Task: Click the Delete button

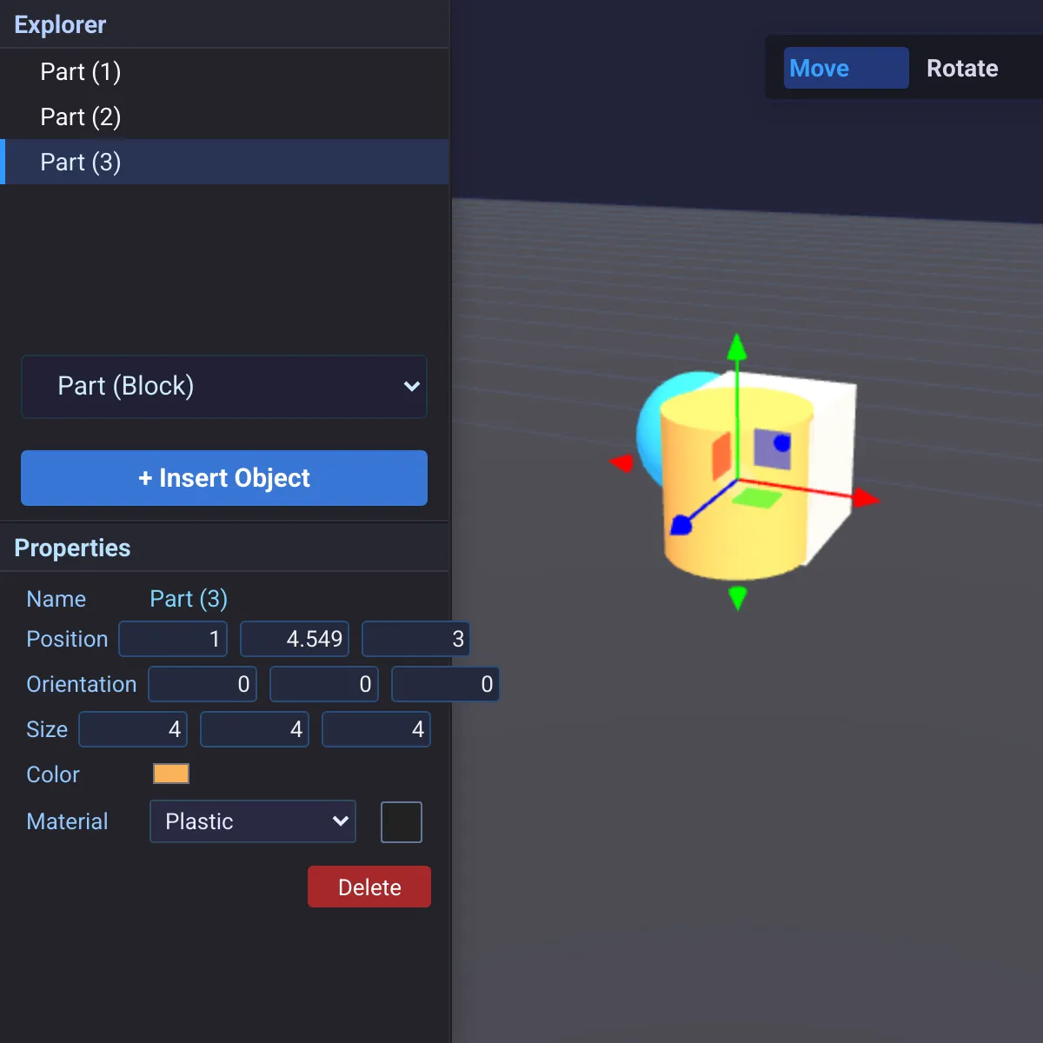Action: [x=369, y=887]
